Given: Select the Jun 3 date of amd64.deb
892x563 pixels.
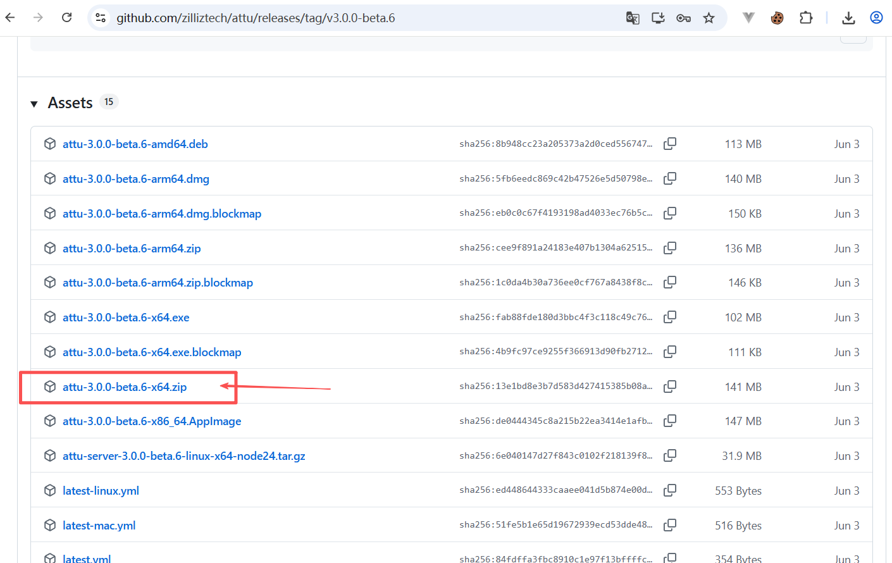Looking at the screenshot, I should click(846, 144).
